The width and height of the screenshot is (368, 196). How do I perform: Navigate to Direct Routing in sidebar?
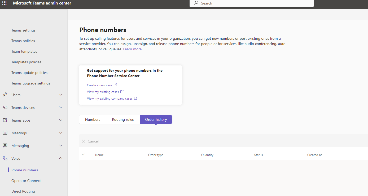[23, 191]
